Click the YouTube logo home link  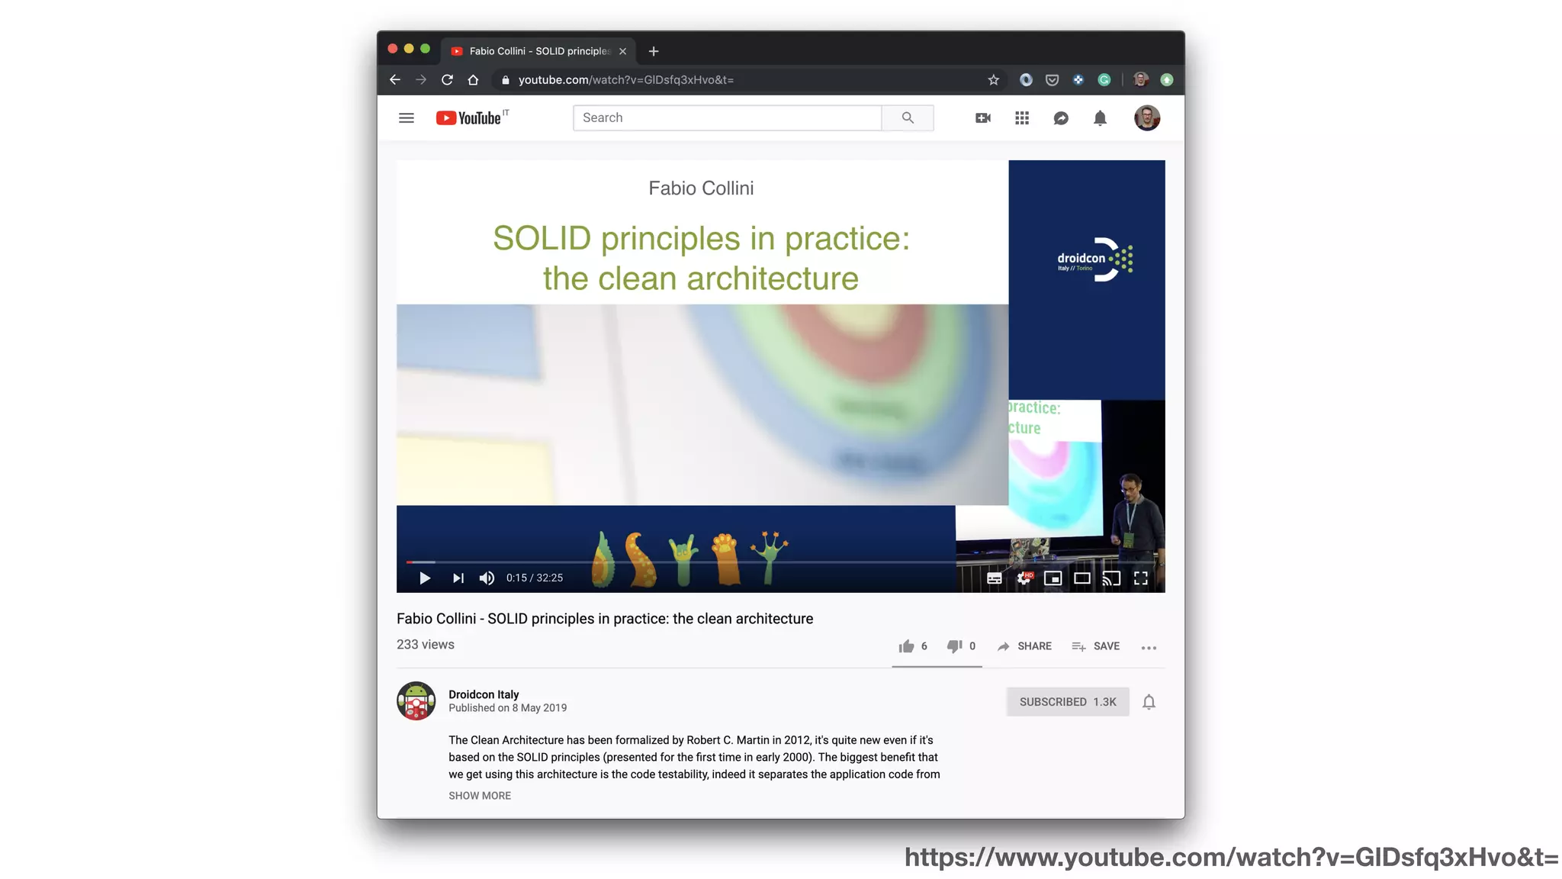coord(468,118)
